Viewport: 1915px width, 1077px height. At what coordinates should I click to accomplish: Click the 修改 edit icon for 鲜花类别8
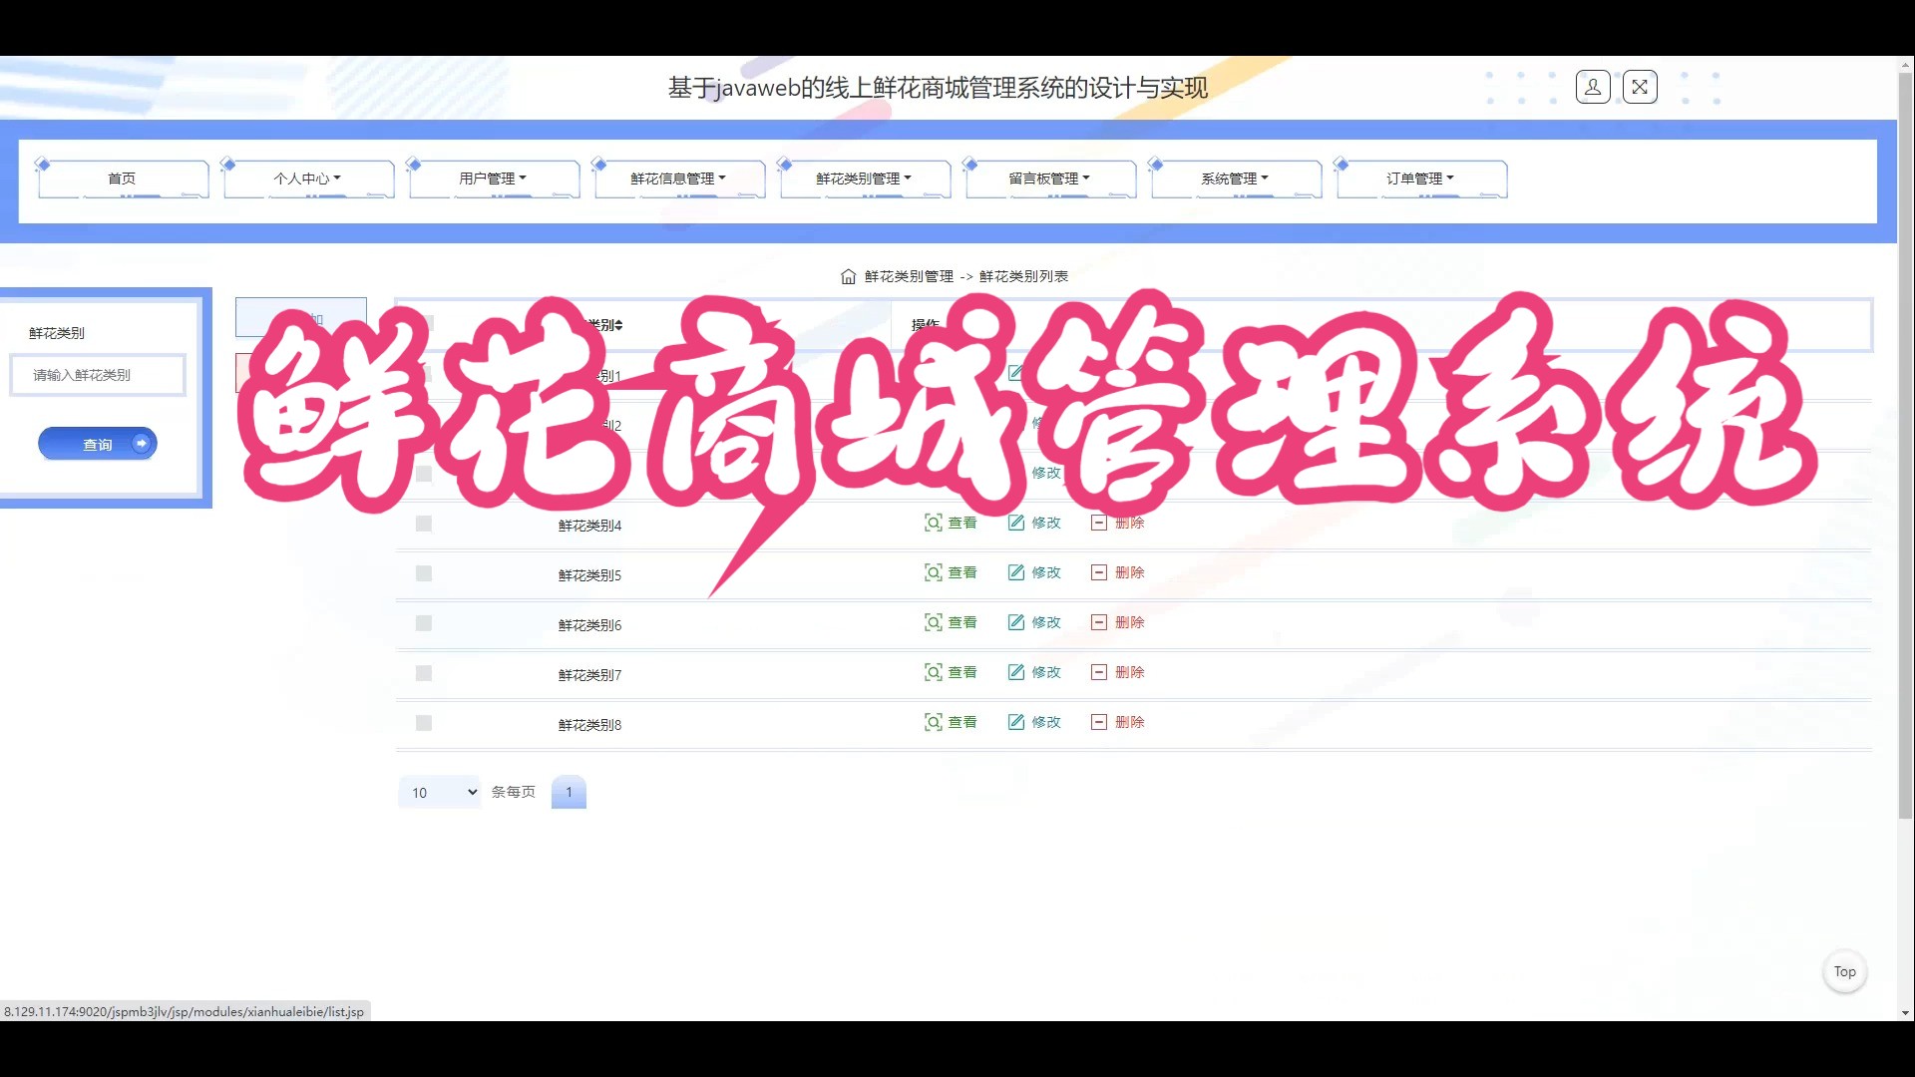click(x=1016, y=722)
